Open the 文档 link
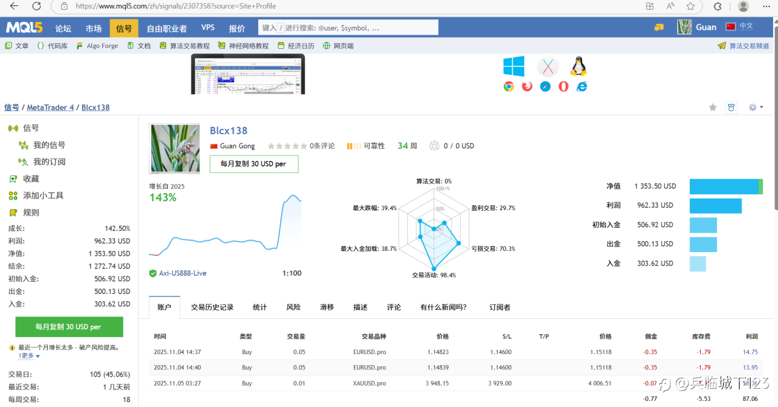This screenshot has width=778, height=407. coord(139,46)
